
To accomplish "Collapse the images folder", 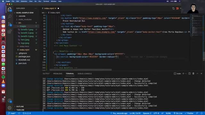I will tap(23, 26).
